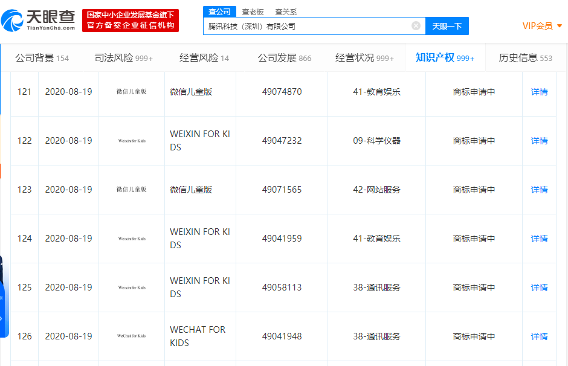Clear search text with the X icon
Image resolution: width=568 pixels, height=366 pixels.
tap(416, 25)
